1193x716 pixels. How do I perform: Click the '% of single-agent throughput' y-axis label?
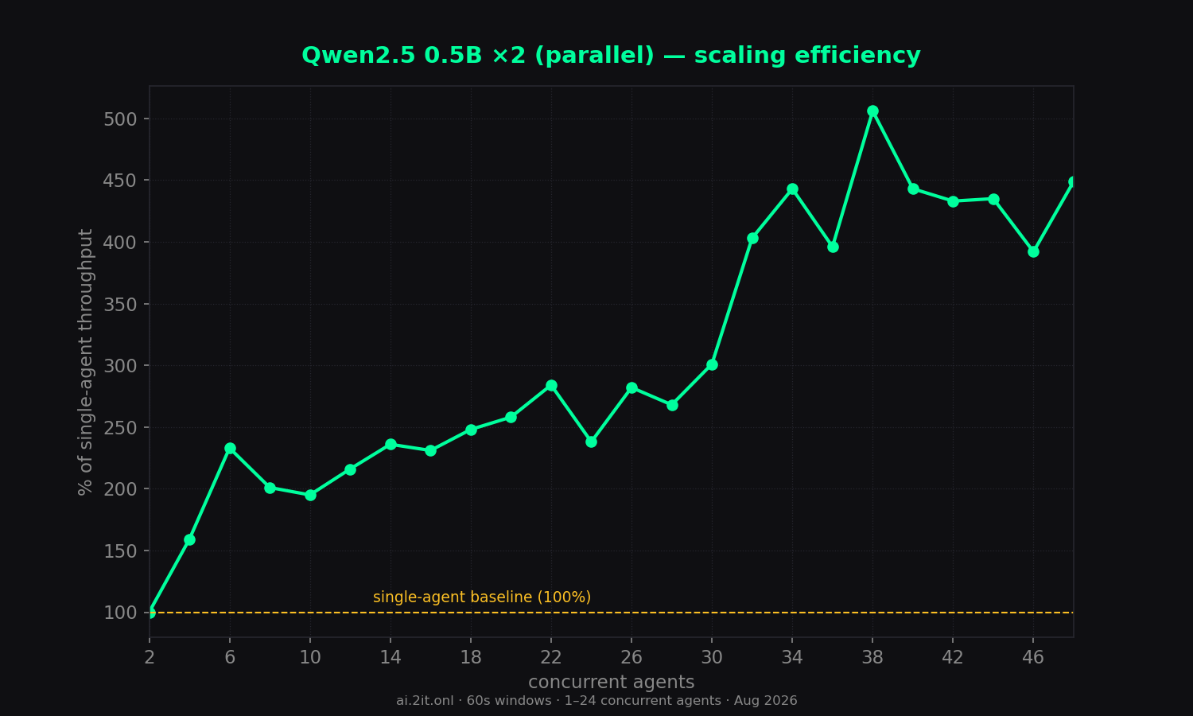(x=86, y=362)
